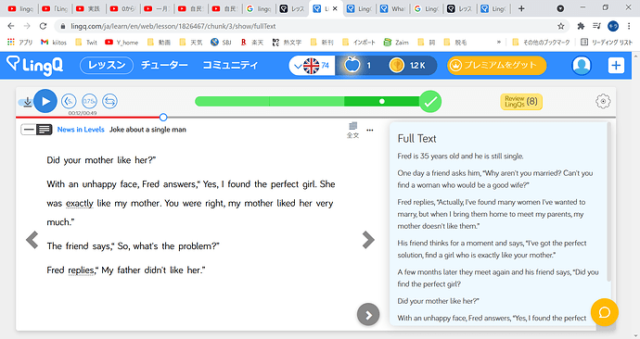Rewind audio five seconds
The image size is (640, 339).
coord(69,101)
